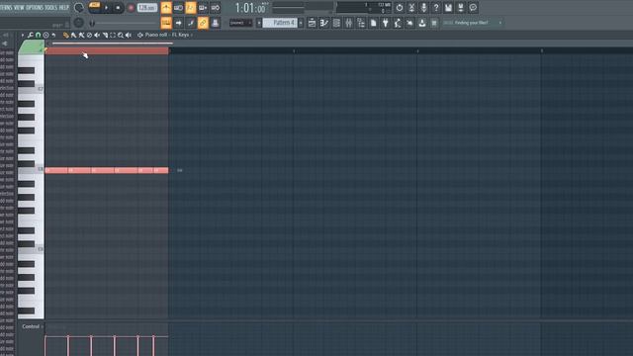Select the piano roll Paint brush tool

pyautogui.click(x=73, y=36)
